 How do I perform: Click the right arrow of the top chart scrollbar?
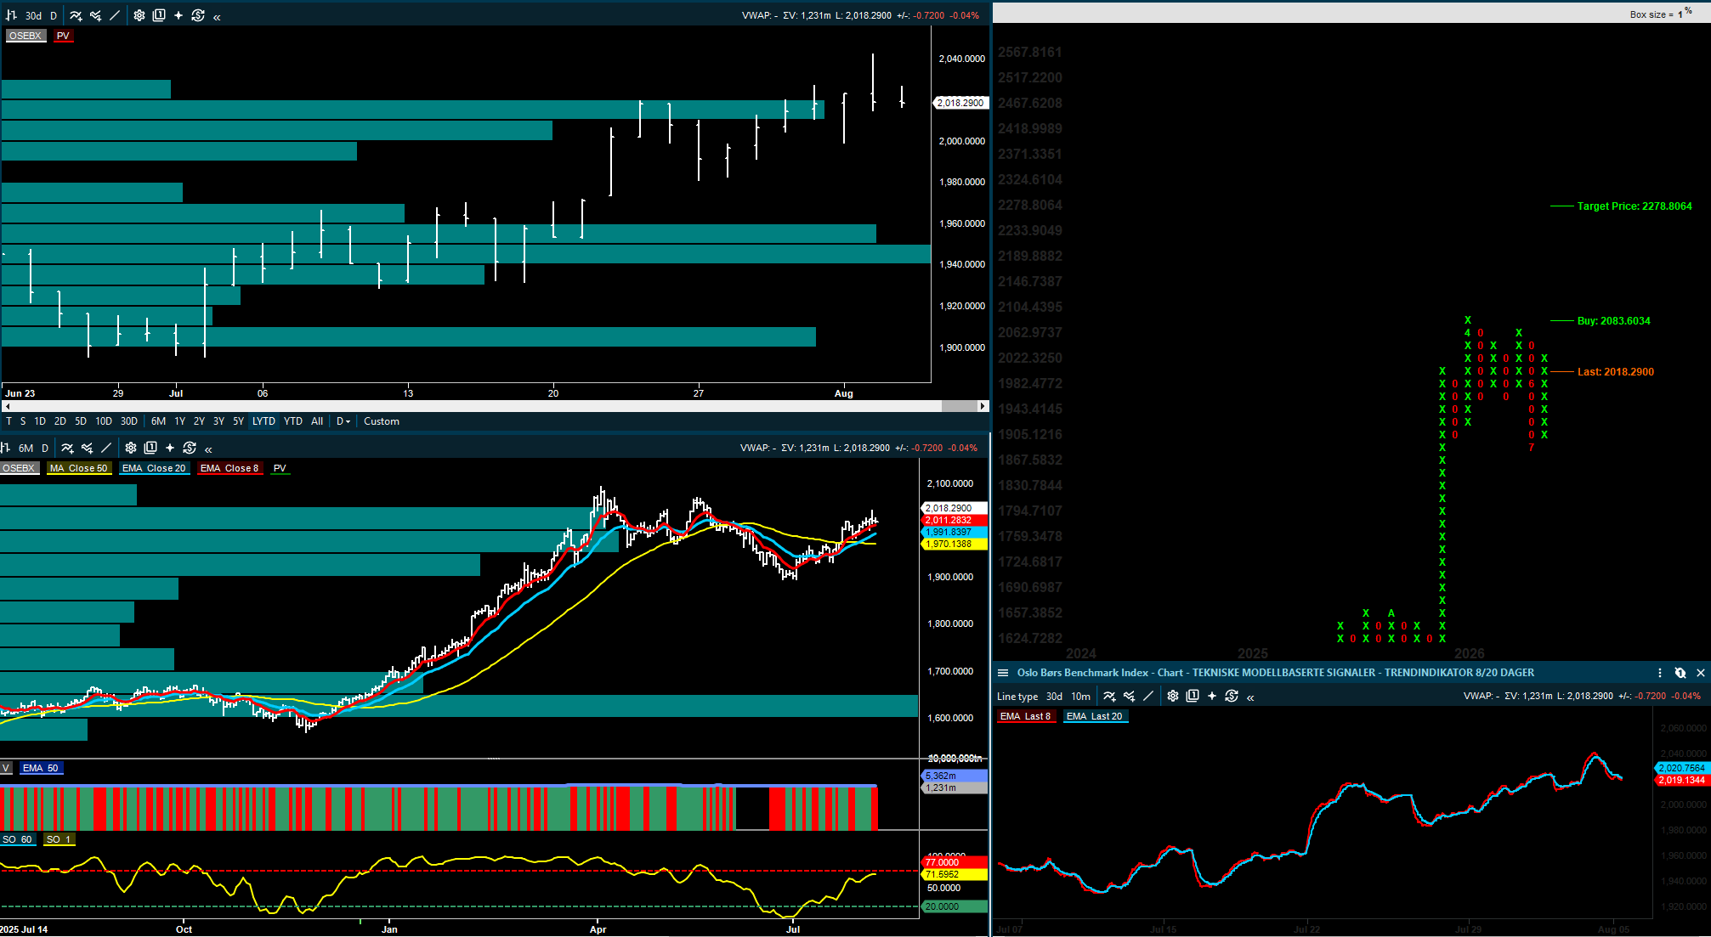983,406
